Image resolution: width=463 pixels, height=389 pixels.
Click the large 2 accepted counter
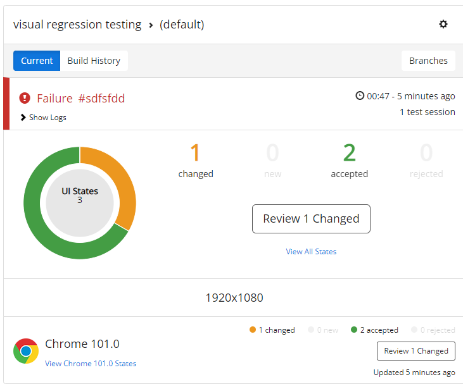pyautogui.click(x=350, y=161)
